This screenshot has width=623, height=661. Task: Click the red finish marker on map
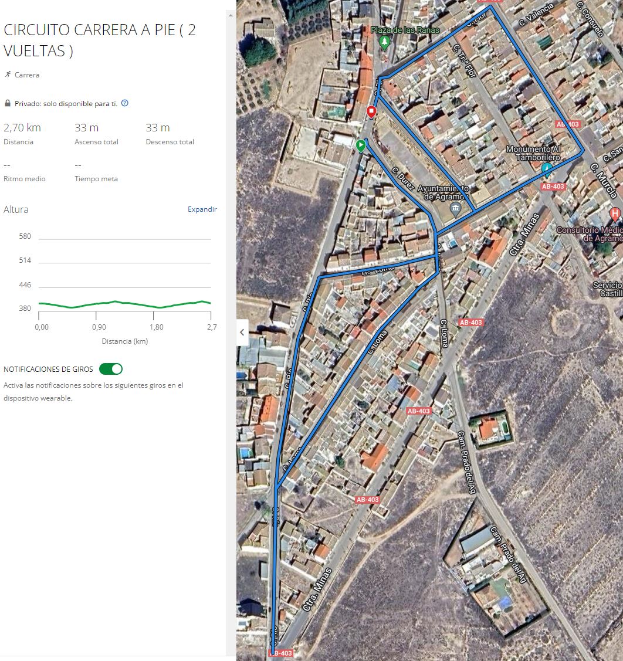[371, 111]
